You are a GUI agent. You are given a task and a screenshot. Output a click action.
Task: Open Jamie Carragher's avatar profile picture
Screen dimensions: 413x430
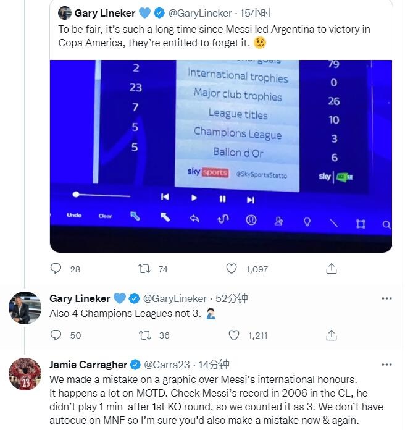25,374
